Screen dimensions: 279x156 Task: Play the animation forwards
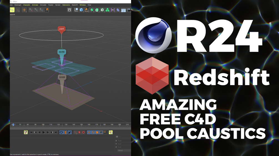pyautogui.click(x=44, y=132)
